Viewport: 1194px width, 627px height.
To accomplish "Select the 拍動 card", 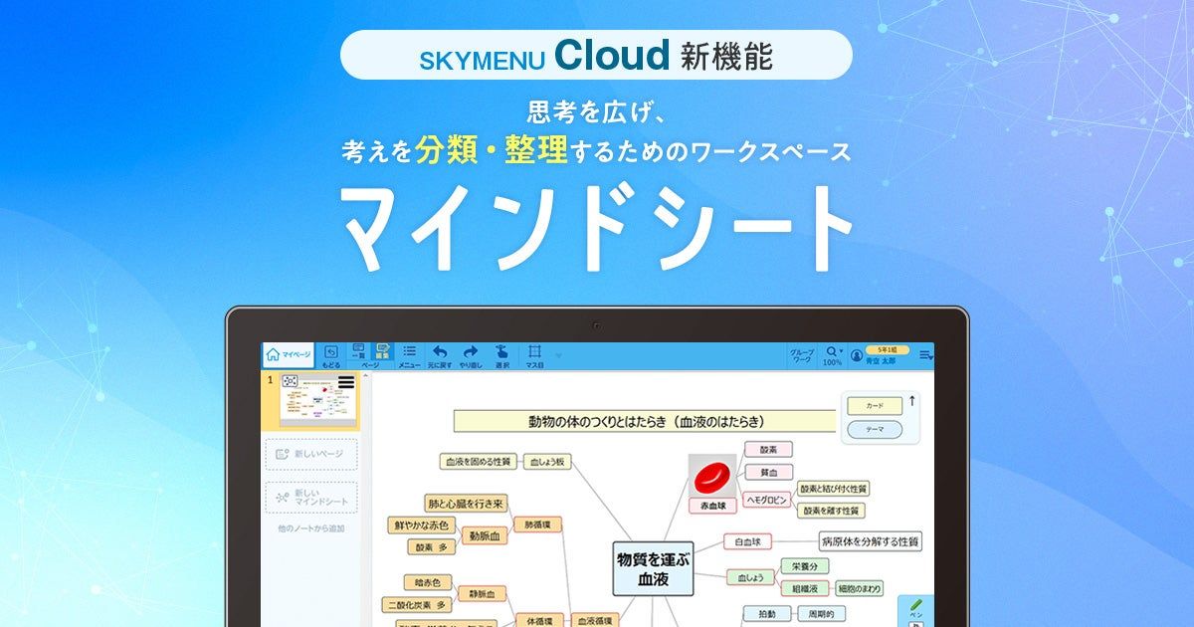I will point(767,614).
